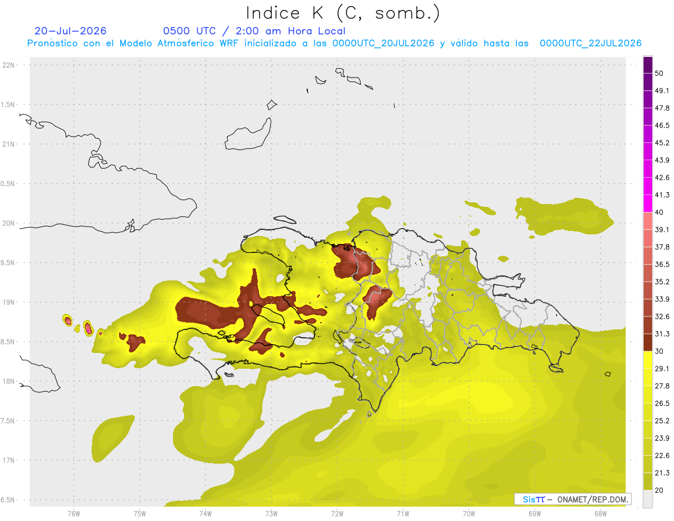Click the "76W" longitude axis label

pyautogui.click(x=74, y=514)
